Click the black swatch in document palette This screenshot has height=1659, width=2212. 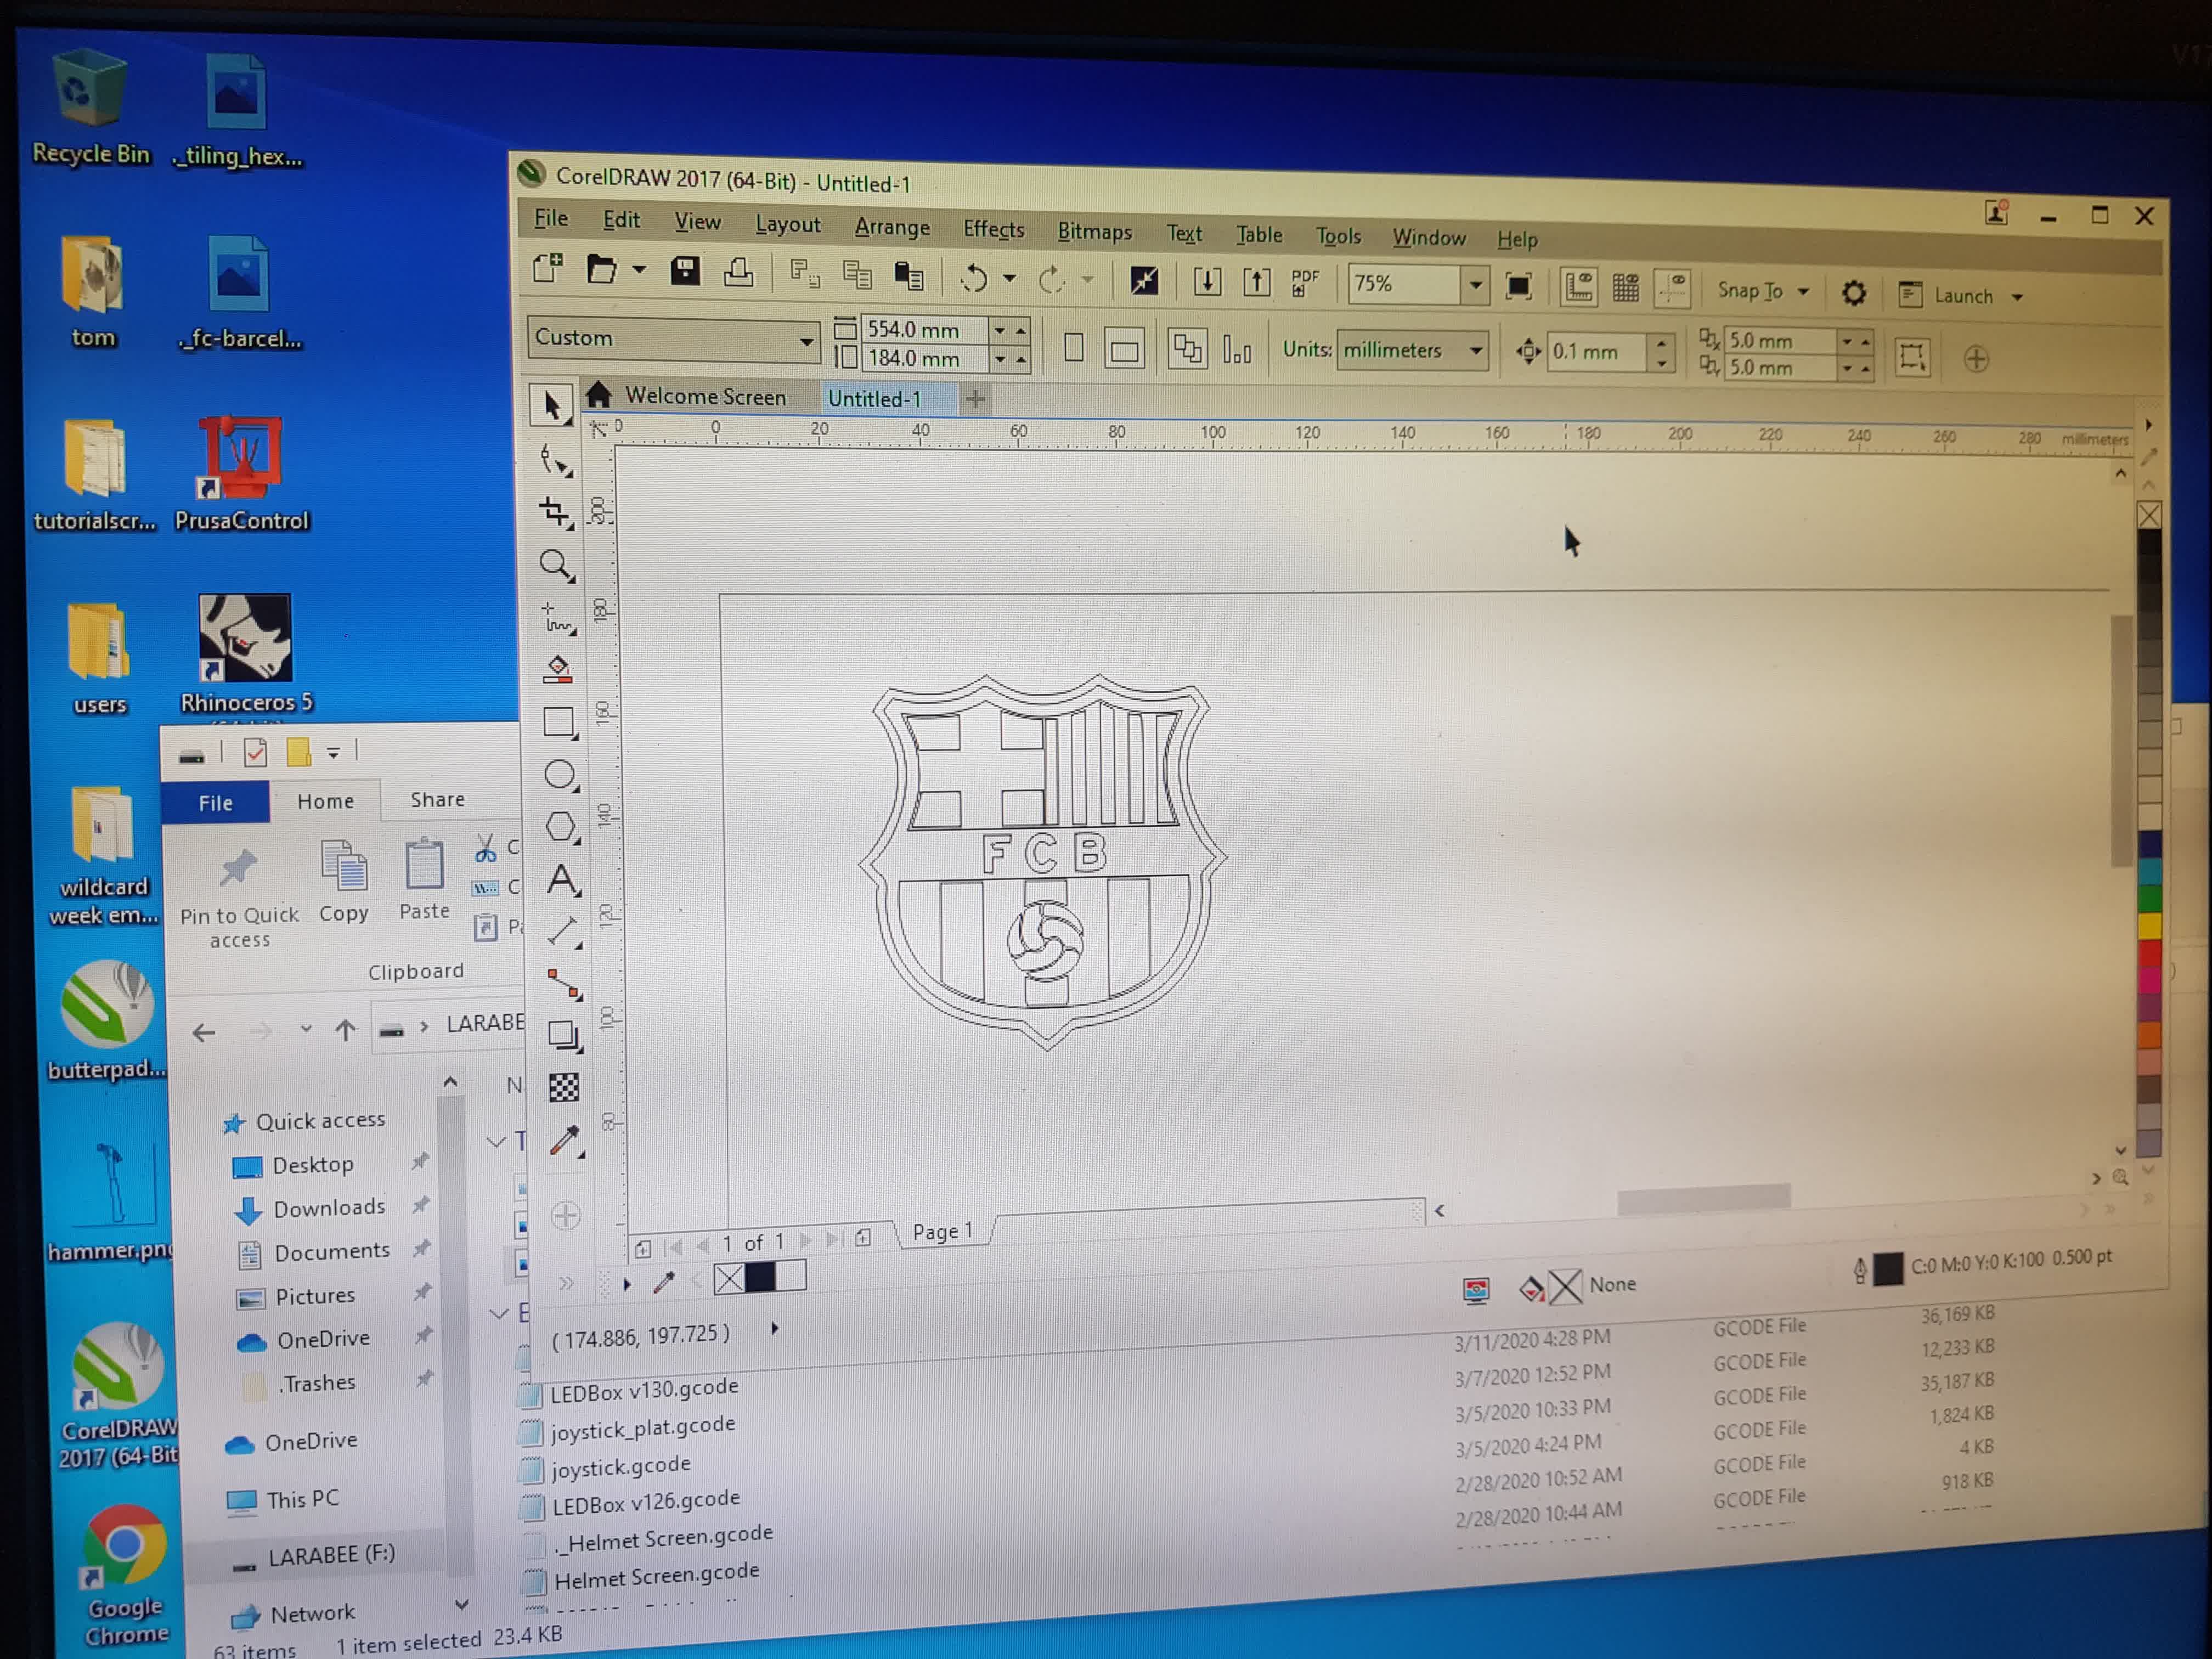(760, 1277)
